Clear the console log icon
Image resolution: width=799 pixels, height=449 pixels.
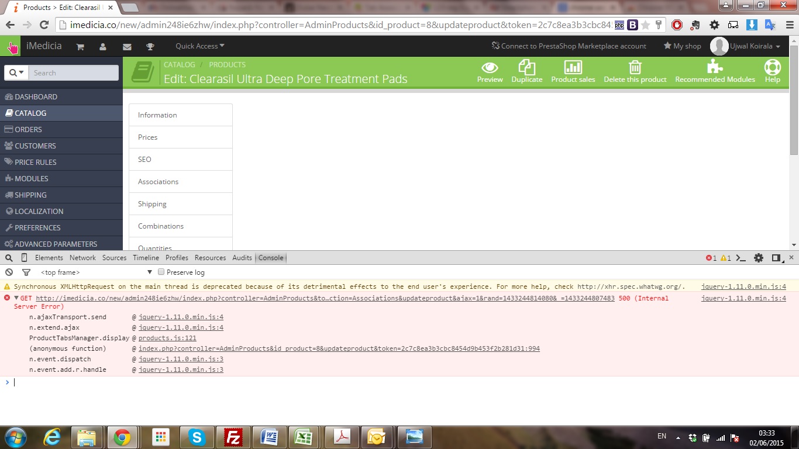point(9,272)
